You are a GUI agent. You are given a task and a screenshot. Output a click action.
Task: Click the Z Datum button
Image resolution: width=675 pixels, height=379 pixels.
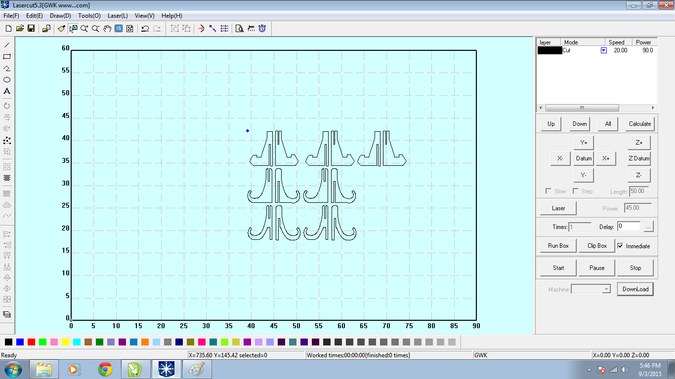(639, 158)
